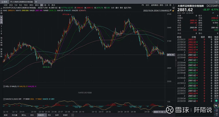Click the 2024-11-4 date marker on axis

coord(159,112)
